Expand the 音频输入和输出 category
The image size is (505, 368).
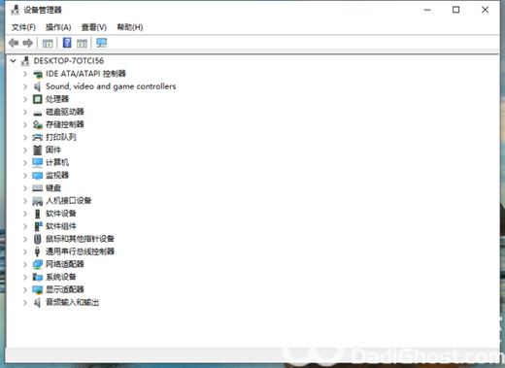click(25, 302)
